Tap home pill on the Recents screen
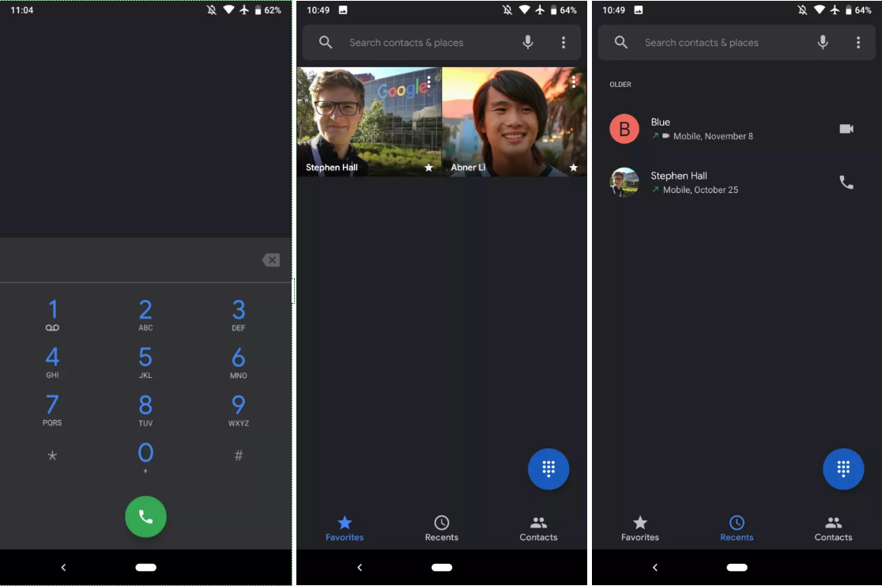This screenshot has width=882, height=586. click(737, 568)
